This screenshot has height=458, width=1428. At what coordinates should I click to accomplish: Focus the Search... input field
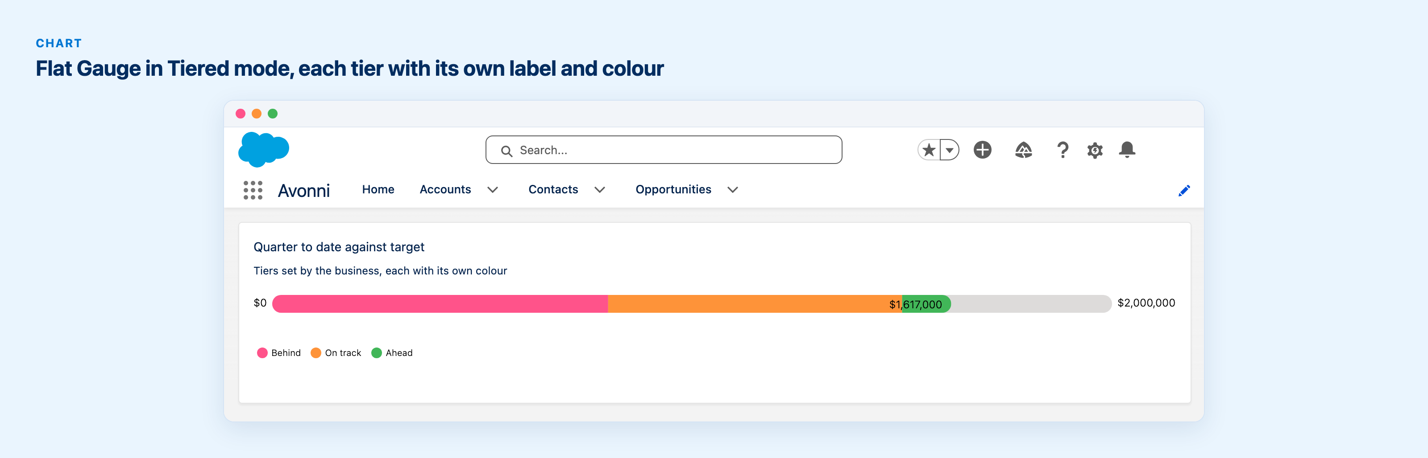664,150
